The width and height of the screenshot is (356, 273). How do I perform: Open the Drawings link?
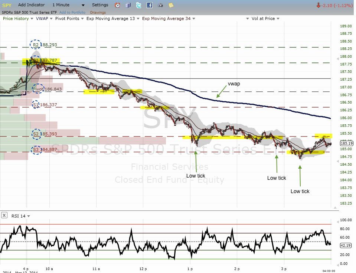[x=98, y=13]
